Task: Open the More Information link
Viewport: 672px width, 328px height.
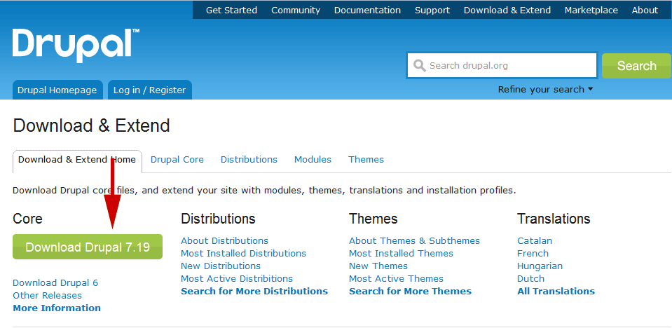Action: coord(57,308)
